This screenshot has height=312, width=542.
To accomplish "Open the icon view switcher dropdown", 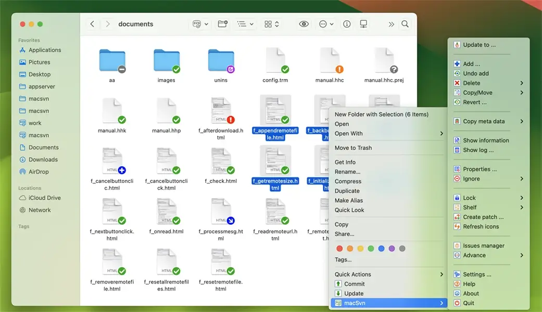I will point(272,24).
